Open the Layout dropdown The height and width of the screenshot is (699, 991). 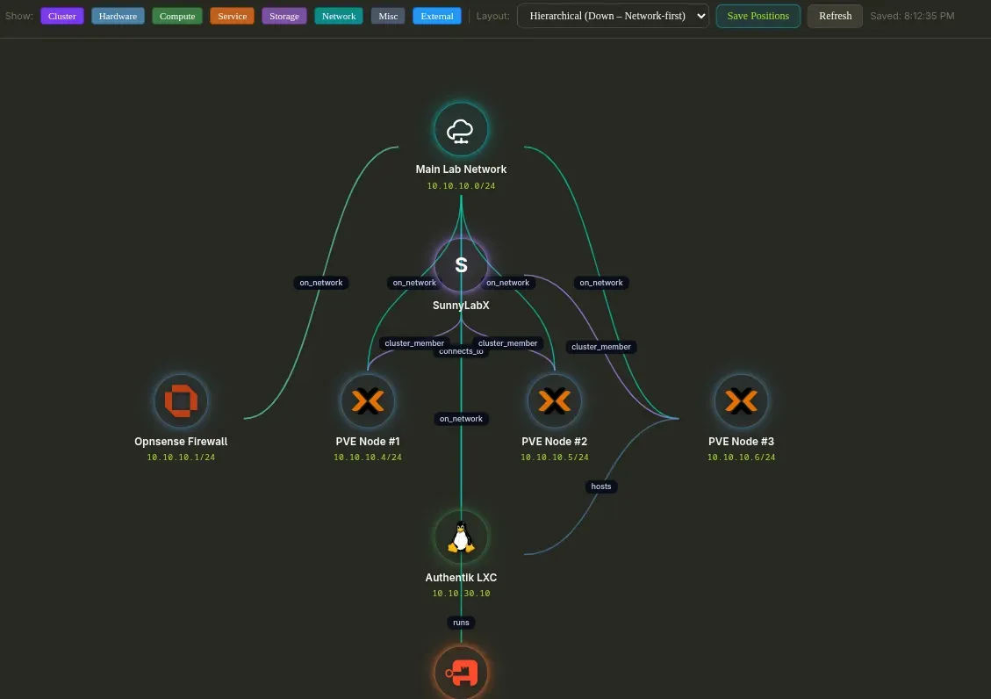pyautogui.click(x=613, y=16)
